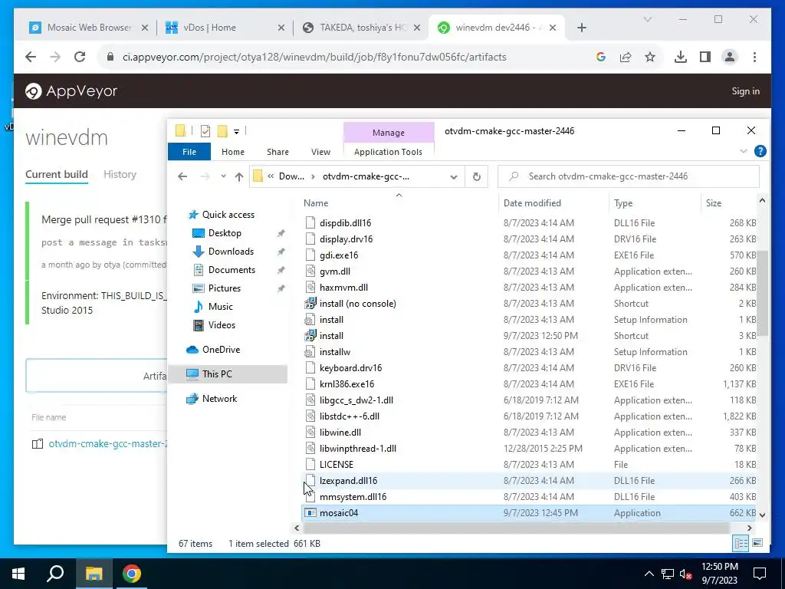Select the install (no console) shortcut
This screenshot has width=785, height=589.
(357, 304)
